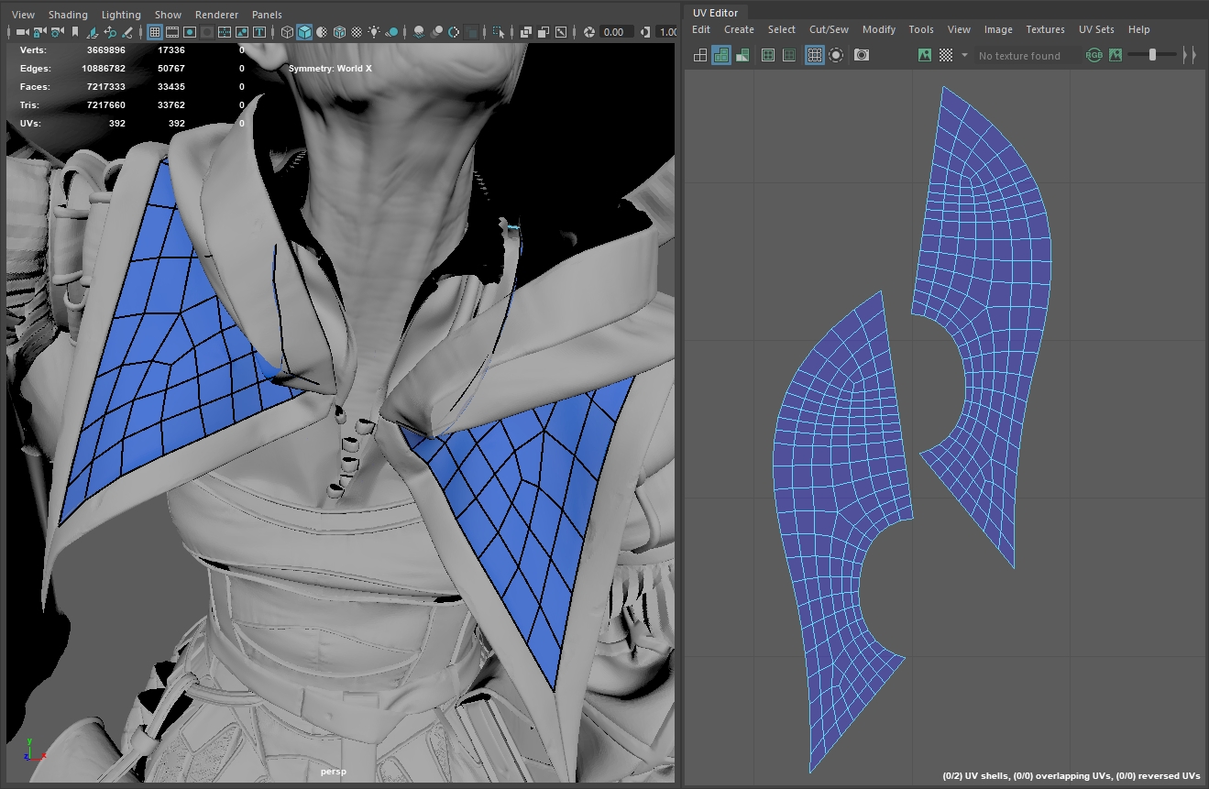Expand the texture list dropdown arrow
1209x789 pixels.
click(964, 55)
